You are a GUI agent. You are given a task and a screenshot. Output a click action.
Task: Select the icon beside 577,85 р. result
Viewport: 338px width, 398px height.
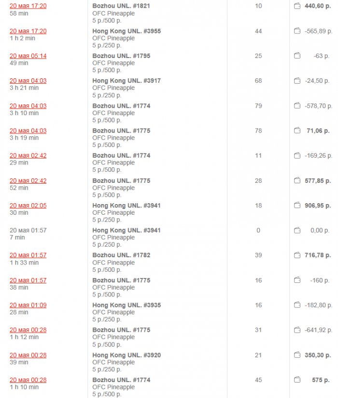coord(297,181)
